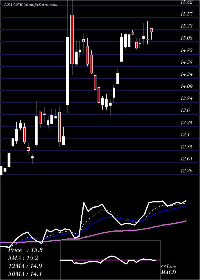Image resolution: width=200 pixels, height=280 pixels.
Task: Click the 14.83 price axis label
Action: (x=186, y=50)
